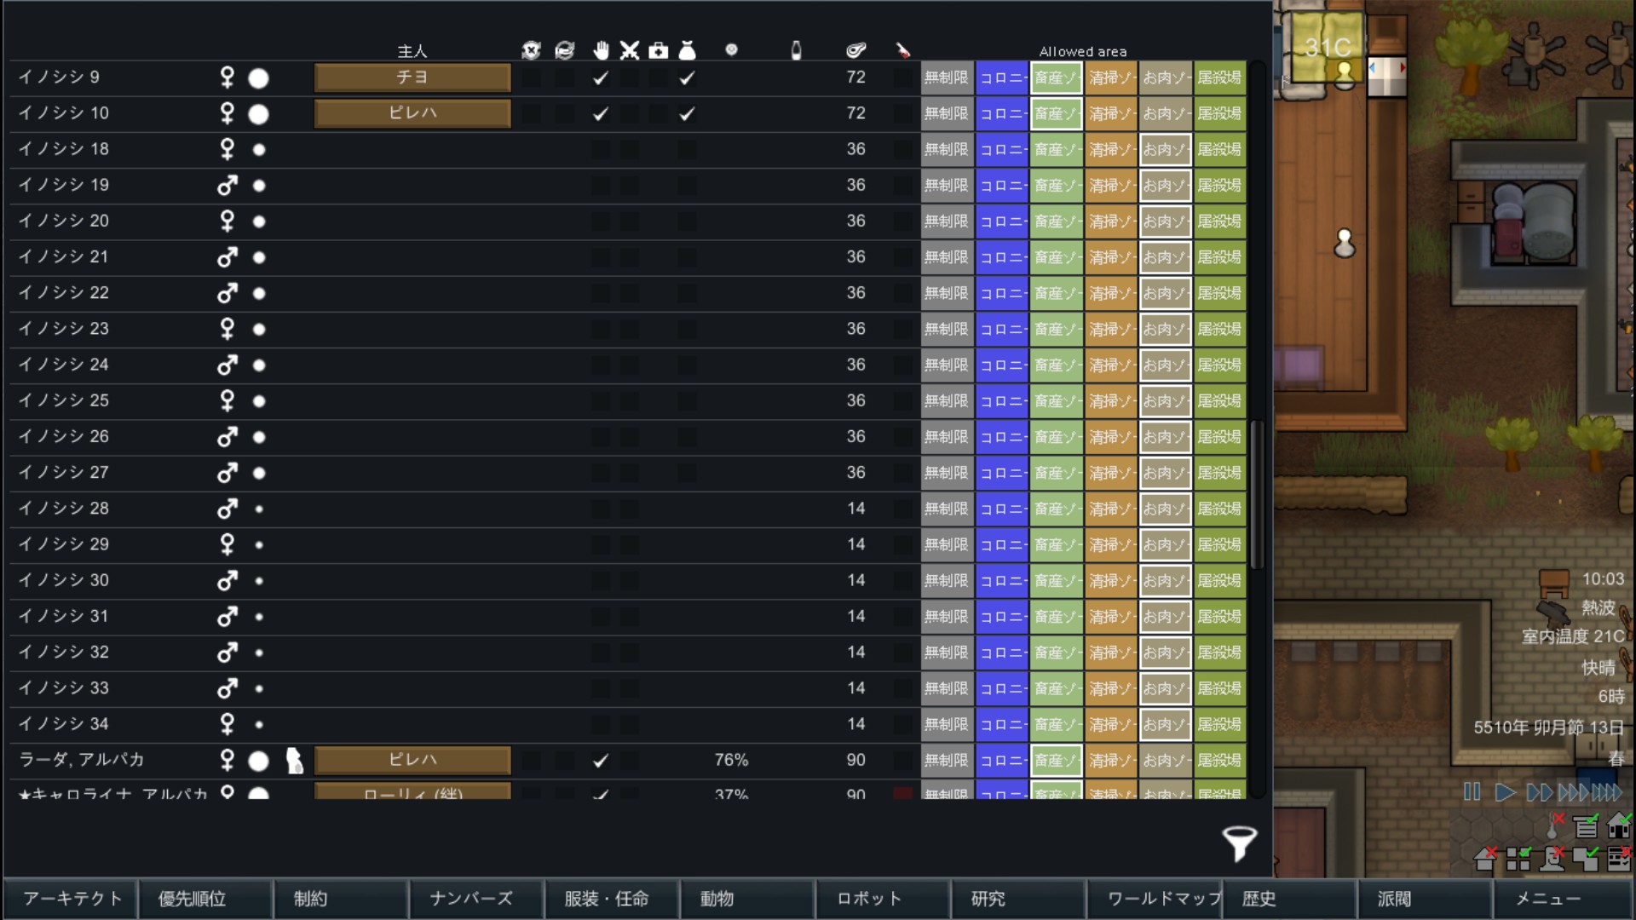Click the slaughter knife column header icon
The height and width of the screenshot is (920, 1636).
902,51
